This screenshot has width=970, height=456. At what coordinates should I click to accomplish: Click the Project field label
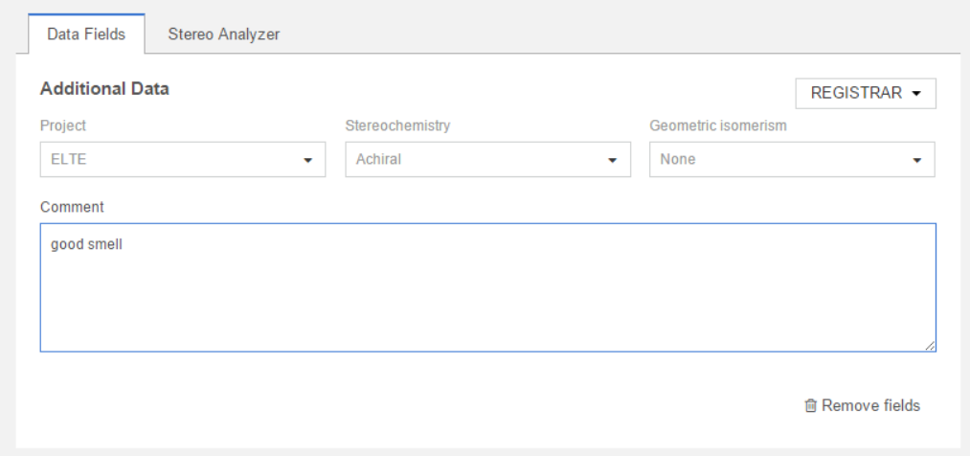pyautogui.click(x=63, y=125)
